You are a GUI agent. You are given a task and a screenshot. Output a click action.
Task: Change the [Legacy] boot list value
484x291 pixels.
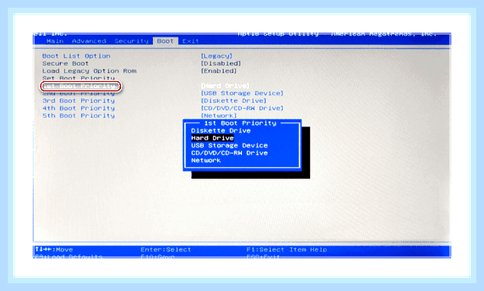pos(216,56)
